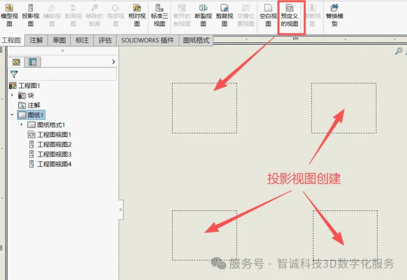The image size is (407, 280).
Task: Insert 标准三视图 standard three views
Action: tap(160, 16)
